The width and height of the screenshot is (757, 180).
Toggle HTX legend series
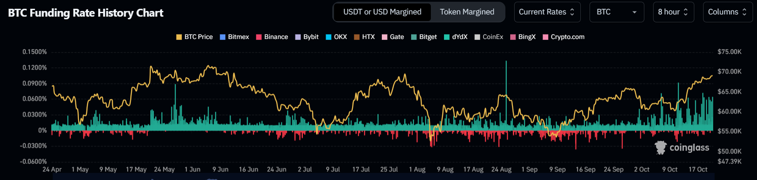click(x=364, y=37)
